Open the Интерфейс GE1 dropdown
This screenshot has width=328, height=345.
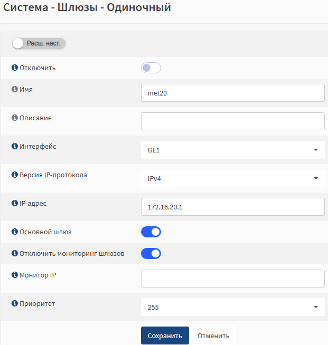point(232,150)
